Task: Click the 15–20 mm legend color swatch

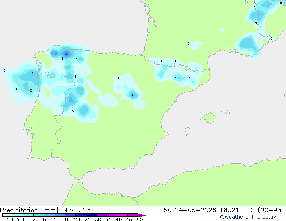Action: pyautogui.click(x=70, y=215)
